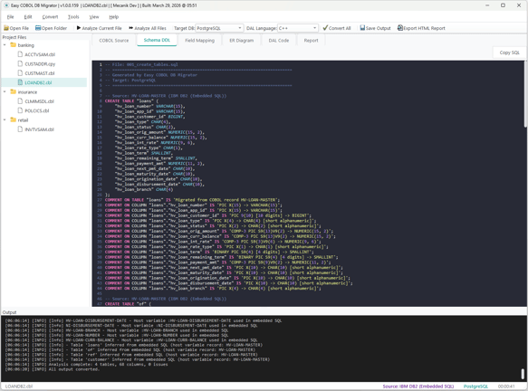Click the retail folder icon
Image resolution: width=528 pixels, height=391 pixels.
coord(14,120)
